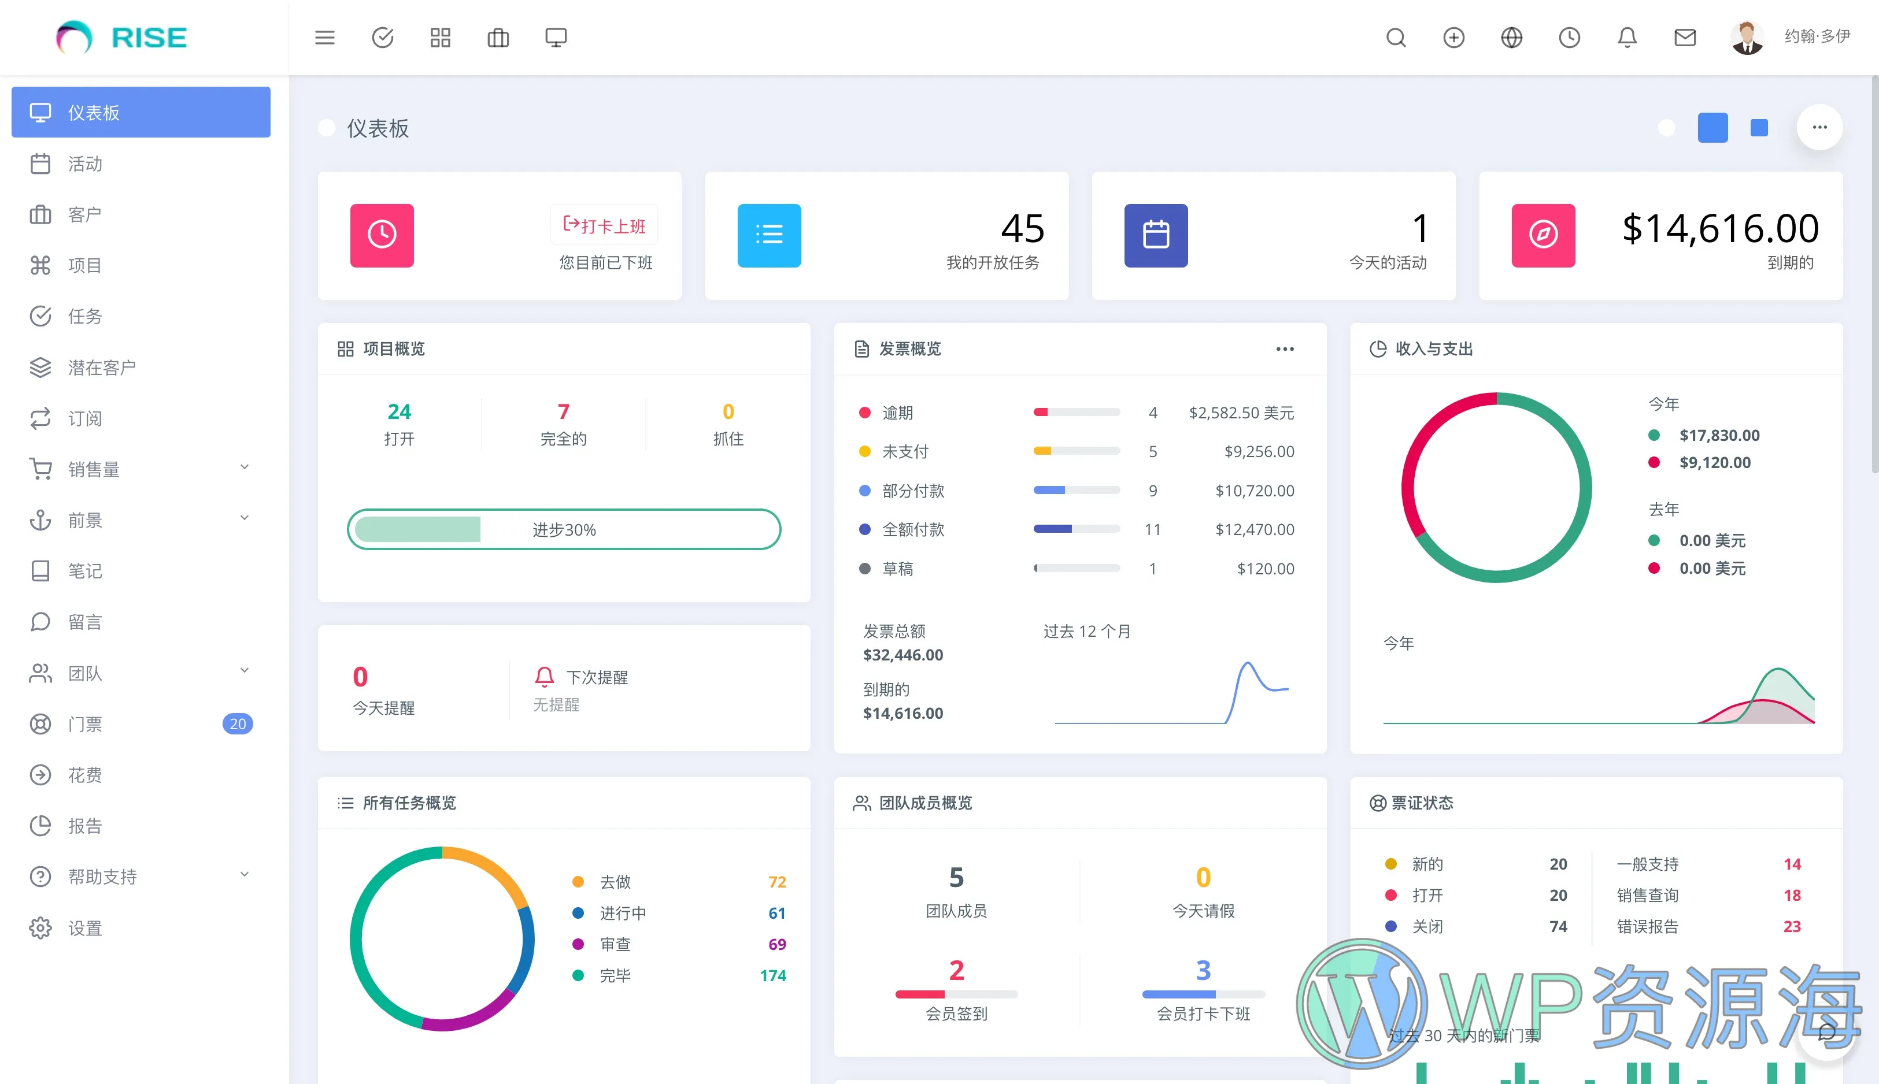This screenshot has height=1084, width=1879.
Task: Click the calendar icon for 今天的活动
Action: [1156, 235]
